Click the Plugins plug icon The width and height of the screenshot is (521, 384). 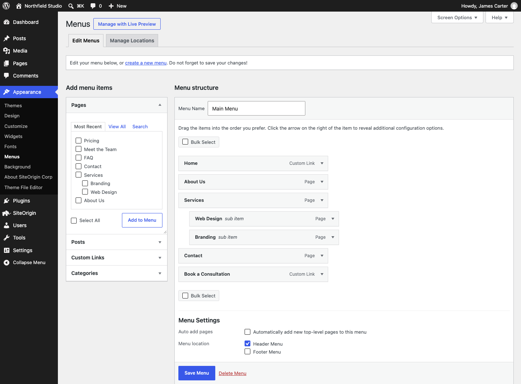pyautogui.click(x=7, y=201)
